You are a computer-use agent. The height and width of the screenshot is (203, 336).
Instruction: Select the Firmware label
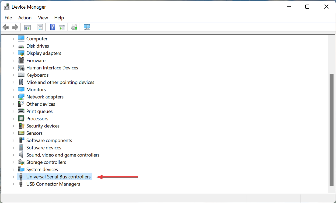tap(36, 60)
